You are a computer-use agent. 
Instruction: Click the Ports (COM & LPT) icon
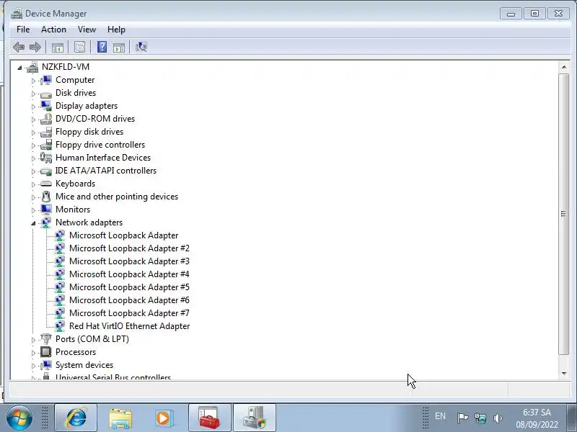(x=46, y=338)
